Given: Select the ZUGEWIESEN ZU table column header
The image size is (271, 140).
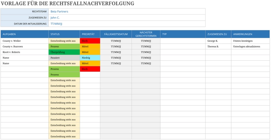Looking at the screenshot, I should [x=218, y=34].
